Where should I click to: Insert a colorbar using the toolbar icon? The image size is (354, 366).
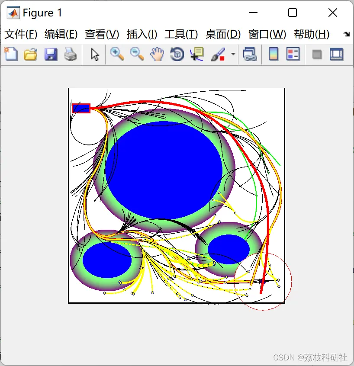pos(274,54)
